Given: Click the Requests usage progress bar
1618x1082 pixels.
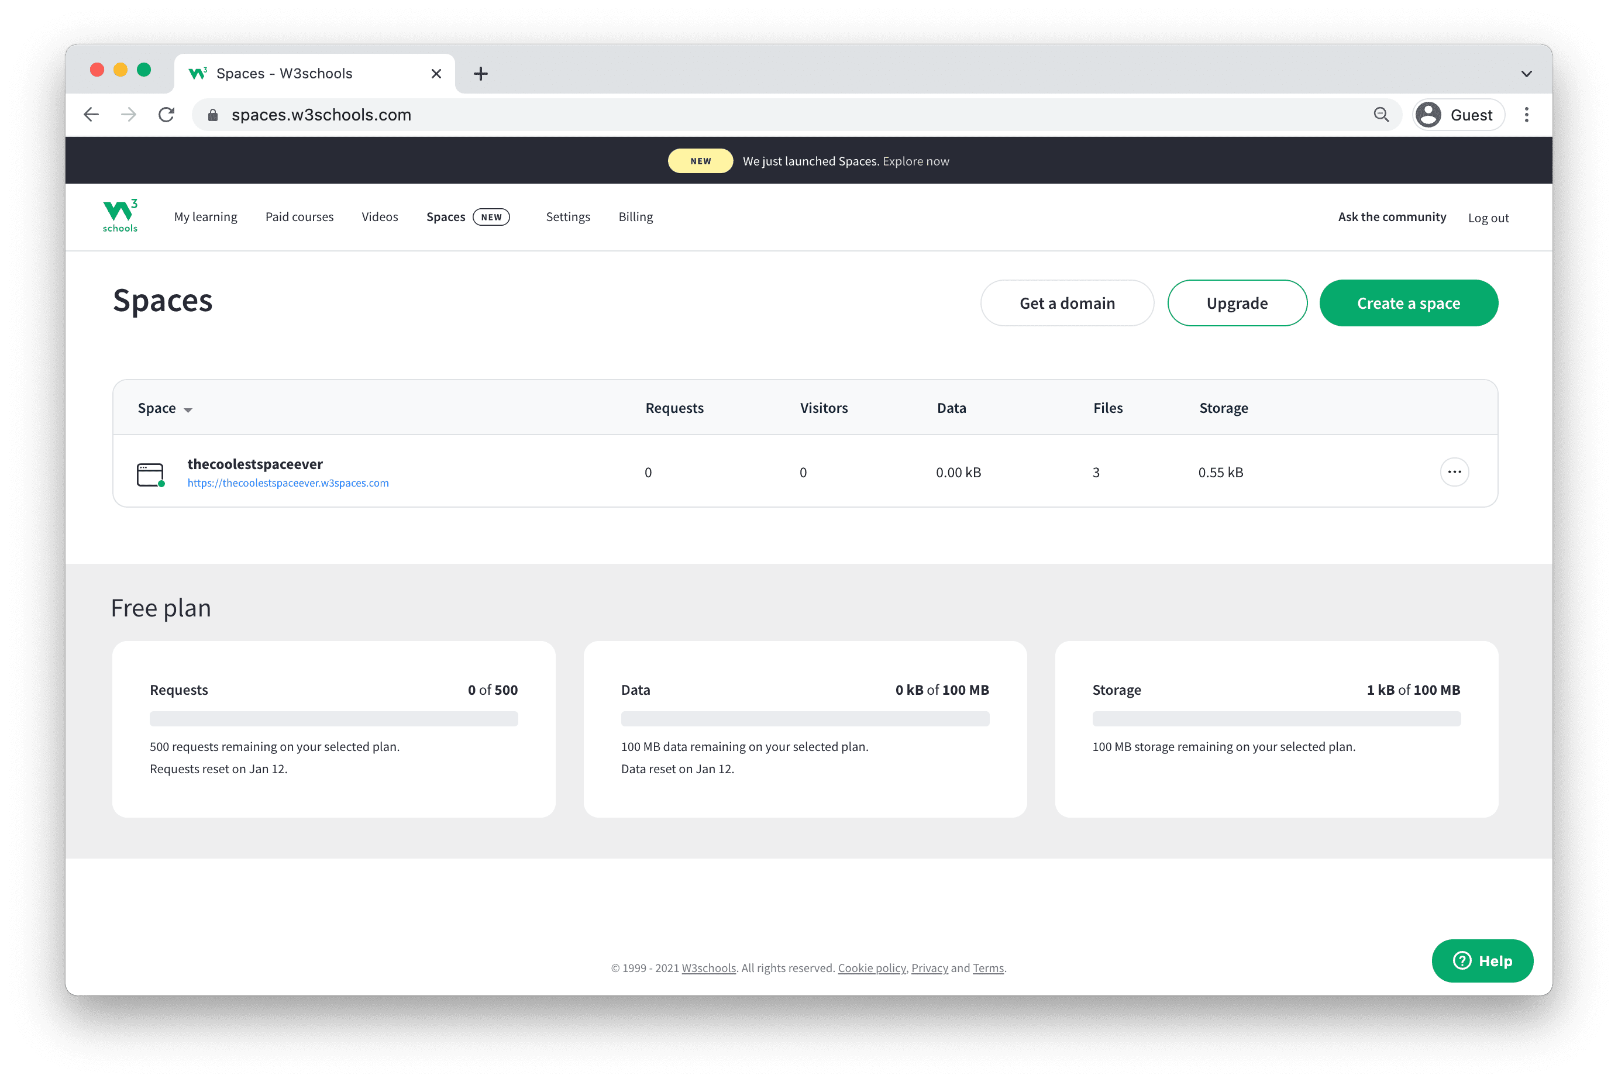Looking at the screenshot, I should point(333,718).
